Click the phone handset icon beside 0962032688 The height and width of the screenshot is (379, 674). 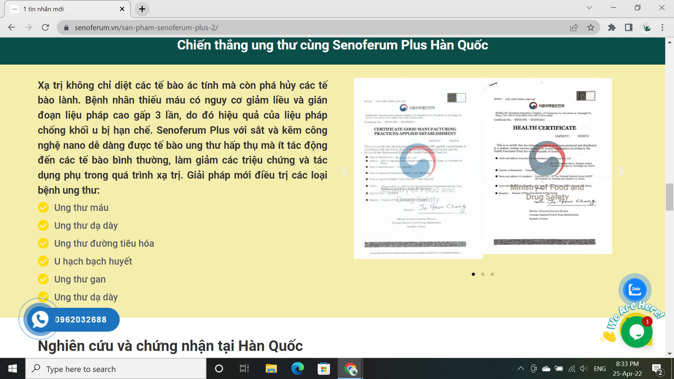39,319
